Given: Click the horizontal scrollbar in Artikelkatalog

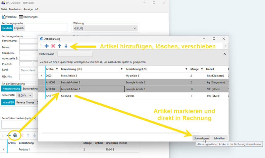Looking at the screenshot, I should tap(120, 133).
